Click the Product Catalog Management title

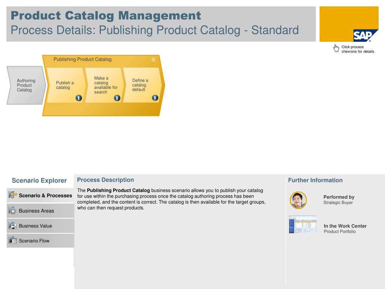(106, 15)
